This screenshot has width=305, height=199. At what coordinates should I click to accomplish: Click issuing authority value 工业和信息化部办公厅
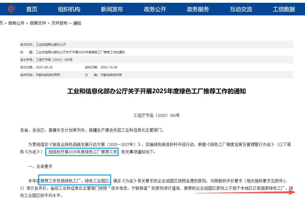[51, 45]
